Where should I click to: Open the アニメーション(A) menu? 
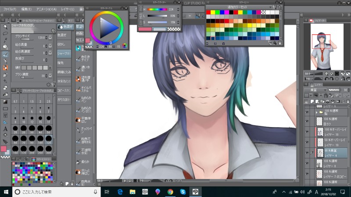[x=47, y=9]
